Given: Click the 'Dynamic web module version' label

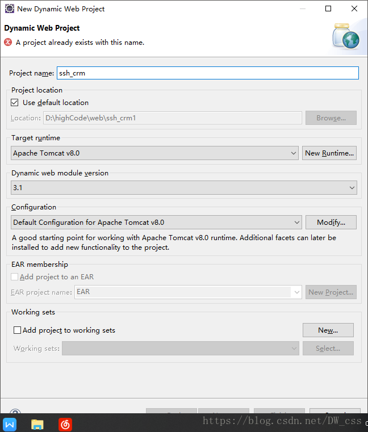Looking at the screenshot, I should point(60,173).
